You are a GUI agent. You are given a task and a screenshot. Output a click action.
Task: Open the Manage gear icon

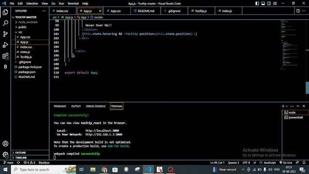pos(5,155)
